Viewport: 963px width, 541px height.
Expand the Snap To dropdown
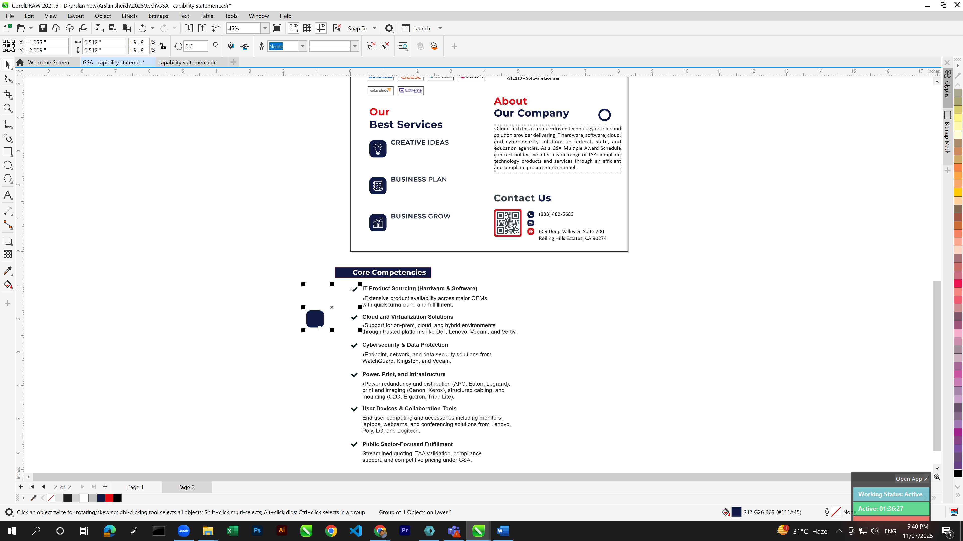pos(375,28)
